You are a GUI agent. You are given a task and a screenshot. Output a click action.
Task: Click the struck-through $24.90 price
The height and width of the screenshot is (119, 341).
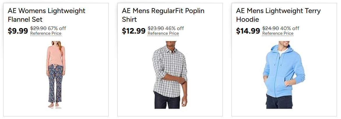271,28
